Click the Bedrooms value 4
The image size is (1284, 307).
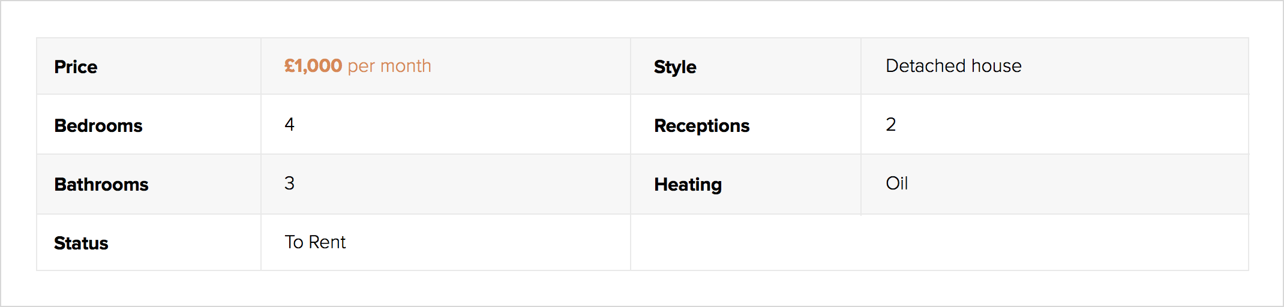[289, 124]
